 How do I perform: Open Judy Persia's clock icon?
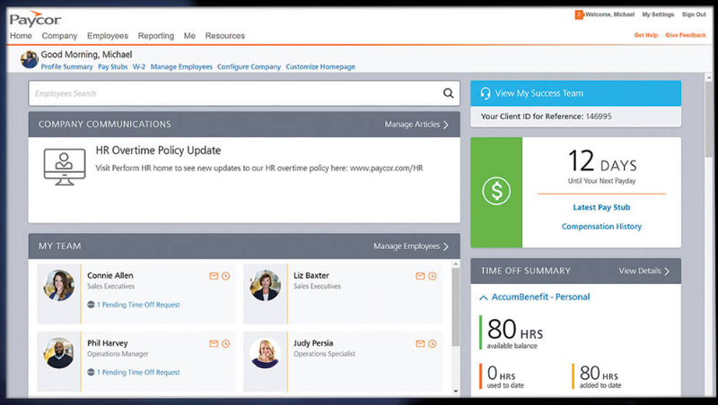433,344
